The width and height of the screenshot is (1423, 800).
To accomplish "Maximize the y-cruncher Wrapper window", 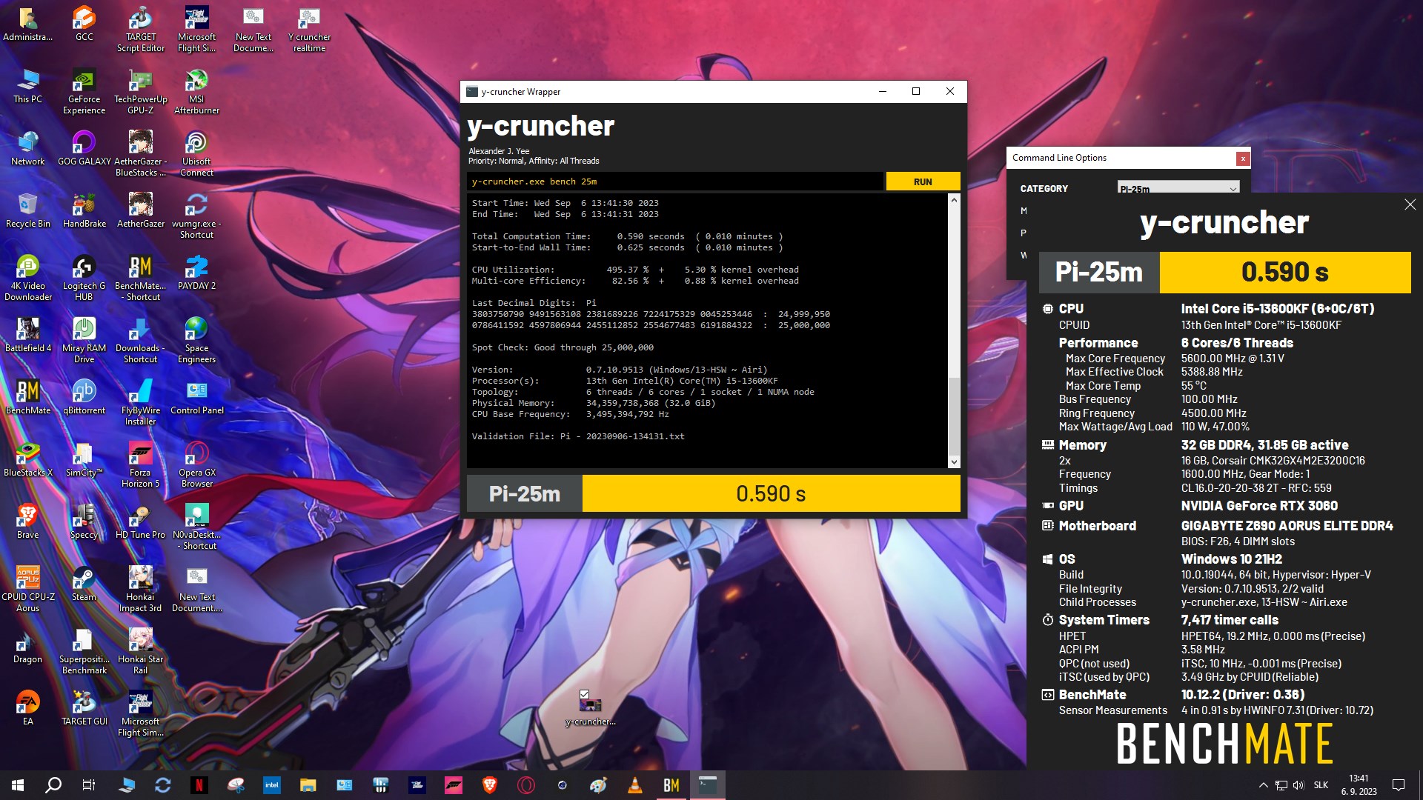I will pyautogui.click(x=916, y=91).
